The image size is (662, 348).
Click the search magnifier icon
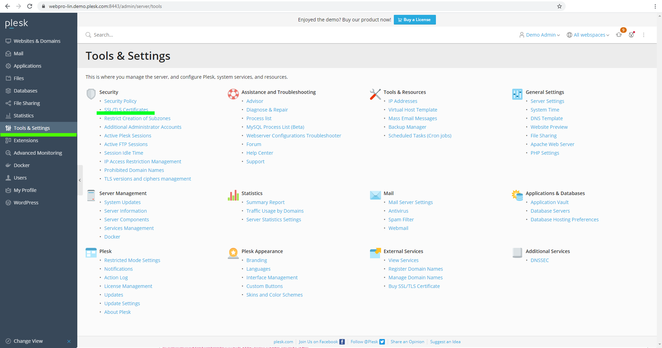point(88,35)
